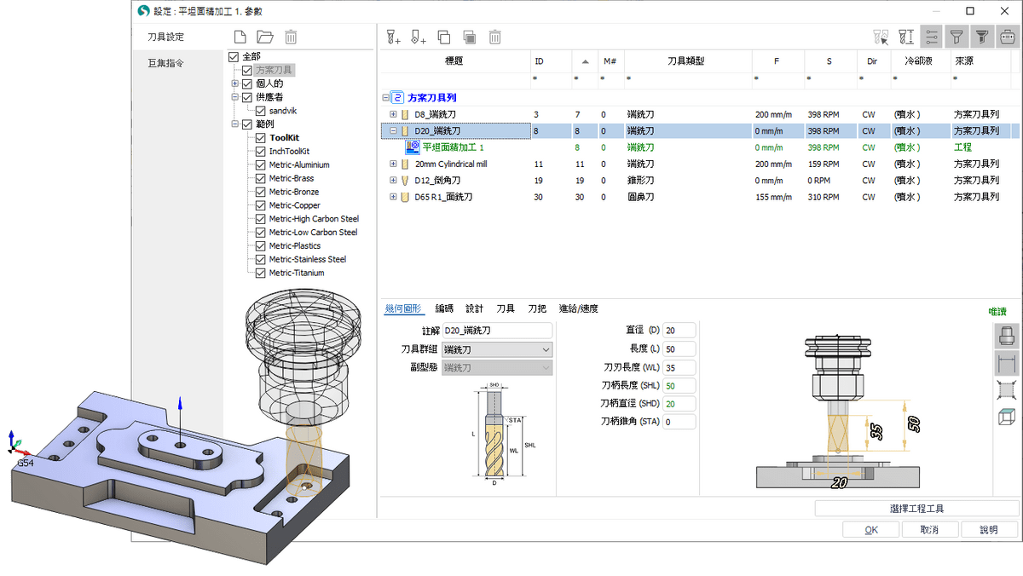Toggle the show holder icon beside preview

coord(1006,336)
